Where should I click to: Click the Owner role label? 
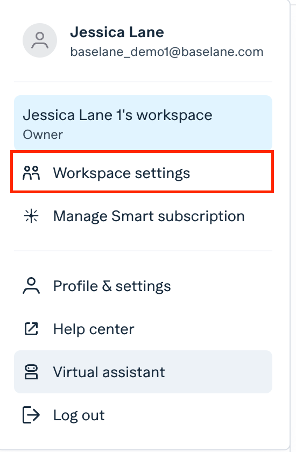(x=43, y=135)
